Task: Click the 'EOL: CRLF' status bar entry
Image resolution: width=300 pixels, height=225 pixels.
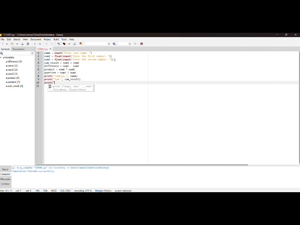Action: [x=66, y=191]
